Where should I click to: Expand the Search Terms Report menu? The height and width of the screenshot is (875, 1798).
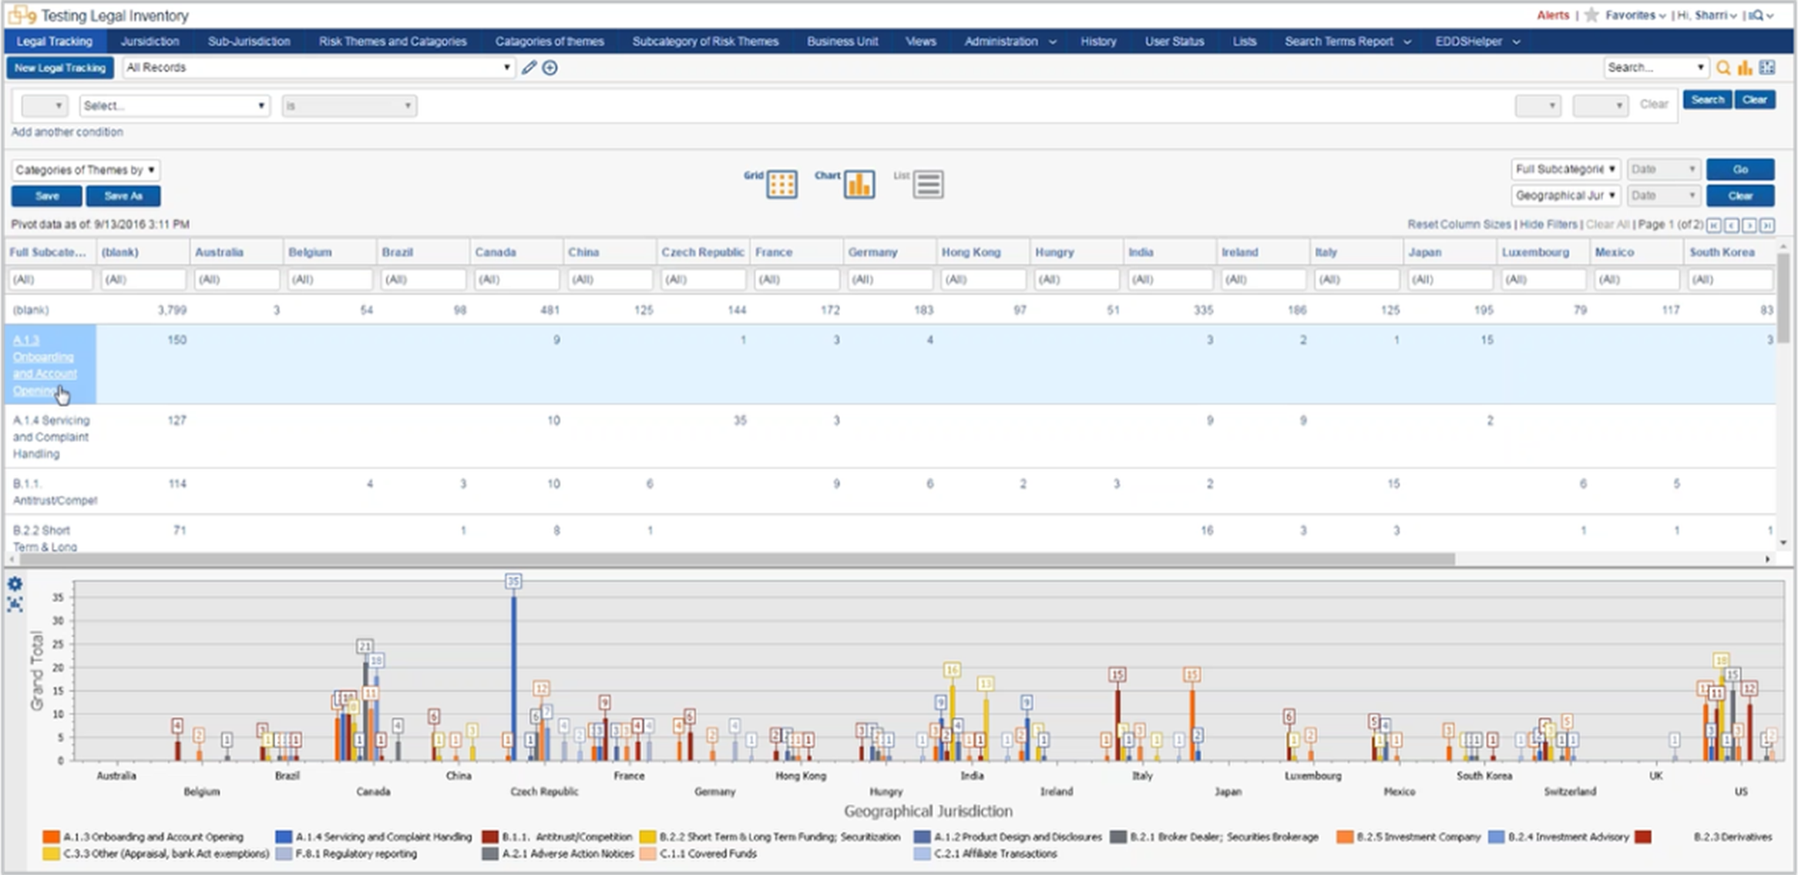[x=1341, y=42]
